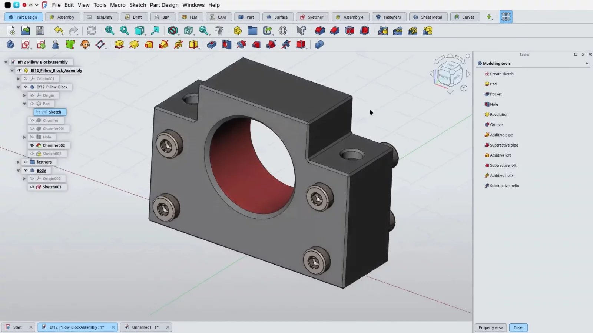Click the Redo arrow icon
Viewport: 593px width, 333px height.
73,31
